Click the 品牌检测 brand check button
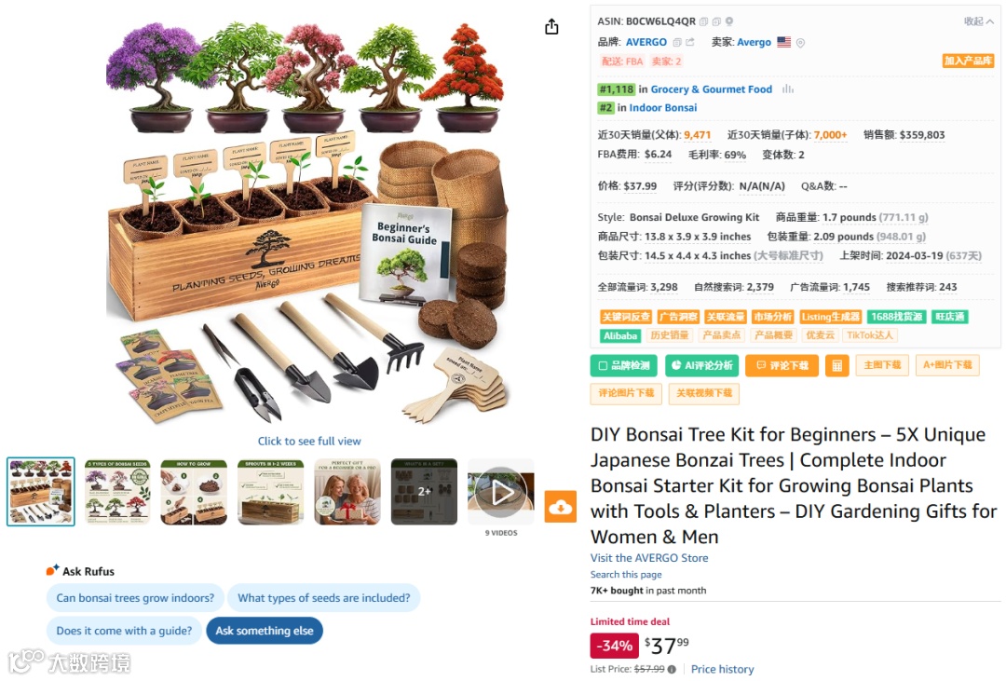Viewport: 1006px width, 681px height. click(623, 366)
